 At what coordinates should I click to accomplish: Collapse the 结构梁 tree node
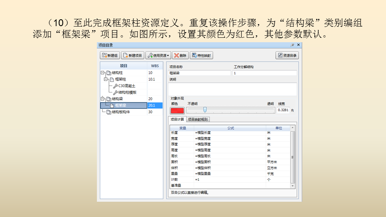pos(103,99)
